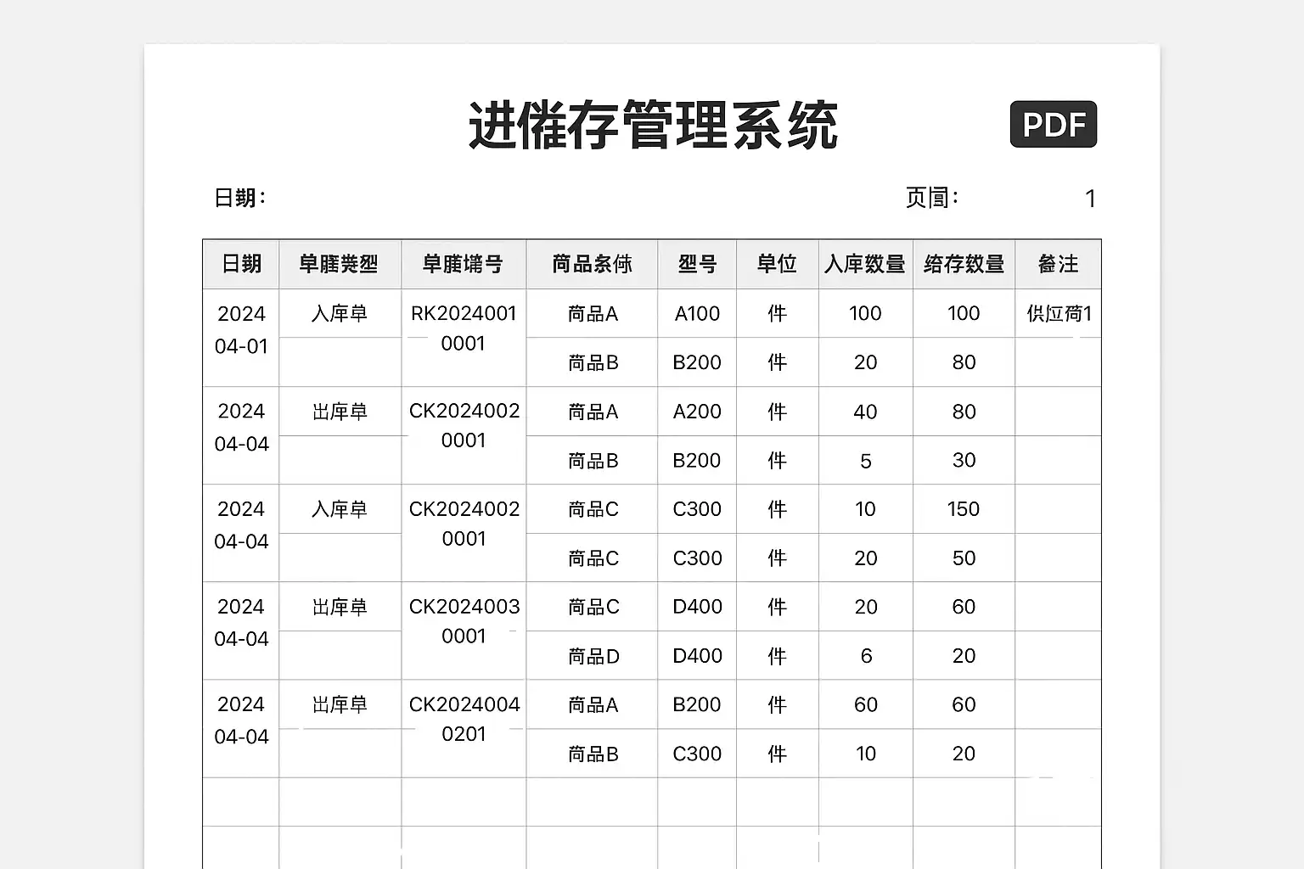Screen dimensions: 1304x869
Task: Click the PDF badge icon
Action: (x=1053, y=124)
